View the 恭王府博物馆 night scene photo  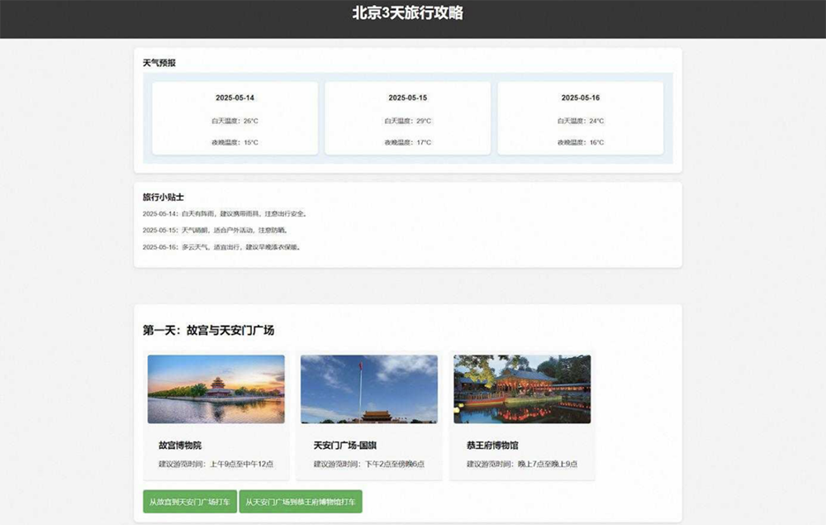(x=522, y=389)
